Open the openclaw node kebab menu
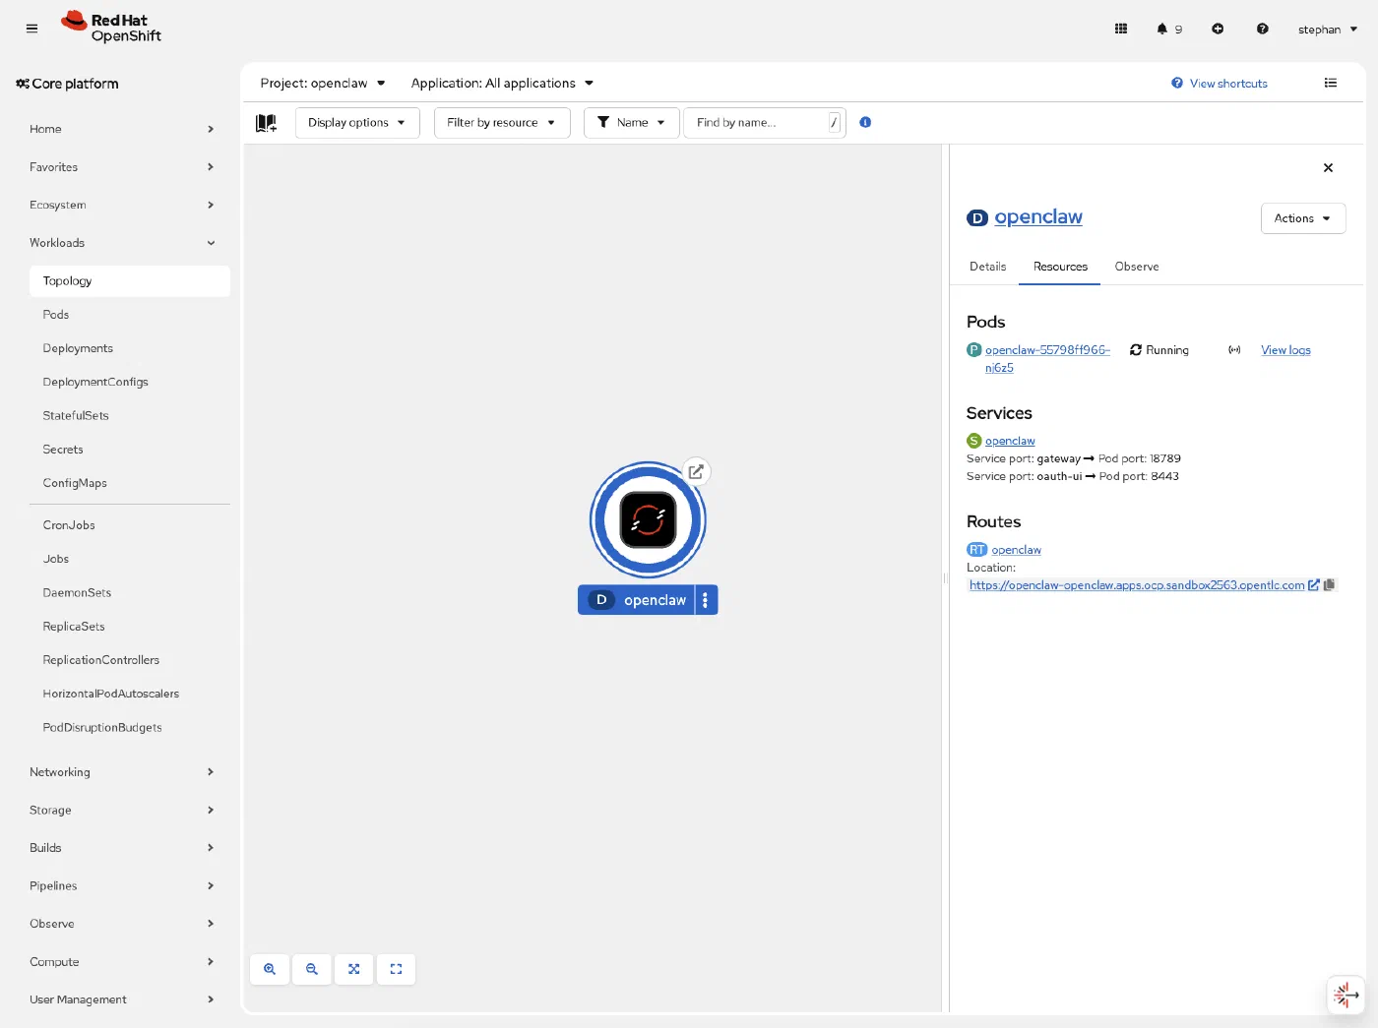 (x=705, y=600)
